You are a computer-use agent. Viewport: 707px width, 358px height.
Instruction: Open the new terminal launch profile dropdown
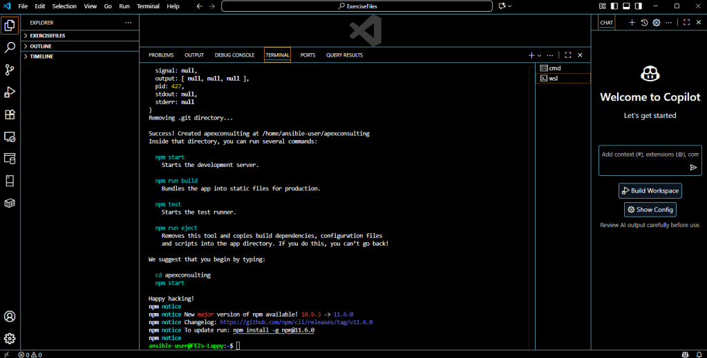[540, 55]
